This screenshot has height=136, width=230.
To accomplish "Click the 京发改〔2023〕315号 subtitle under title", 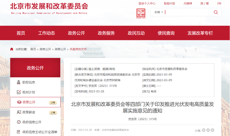I will [x=142, y=119].
